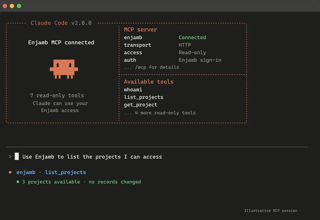Click the '>' prompt symbol
Image resolution: width=320 pixels, height=220 pixels.
point(10,157)
